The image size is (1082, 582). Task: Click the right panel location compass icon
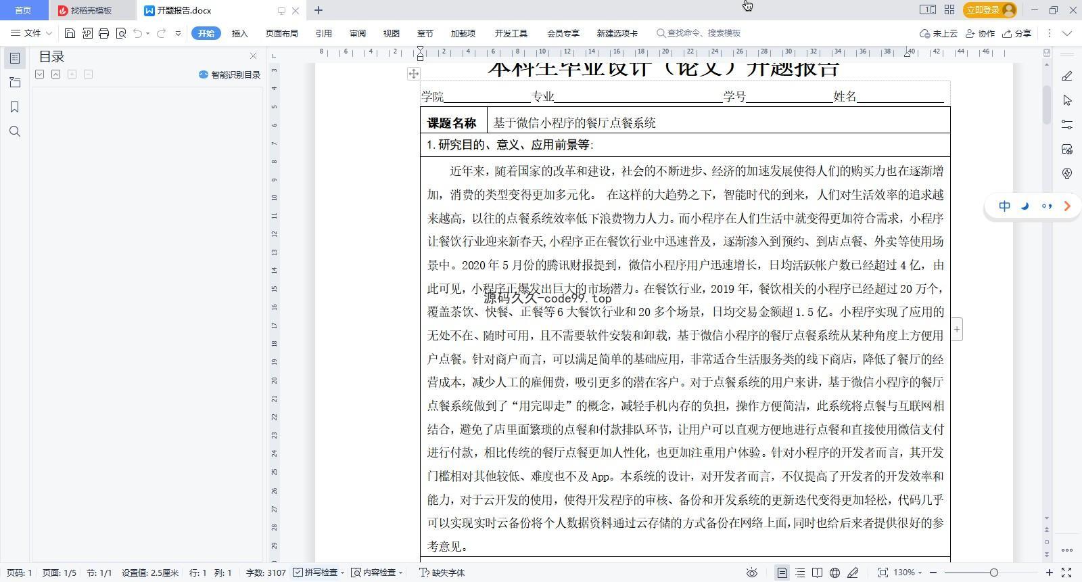[x=1067, y=173]
